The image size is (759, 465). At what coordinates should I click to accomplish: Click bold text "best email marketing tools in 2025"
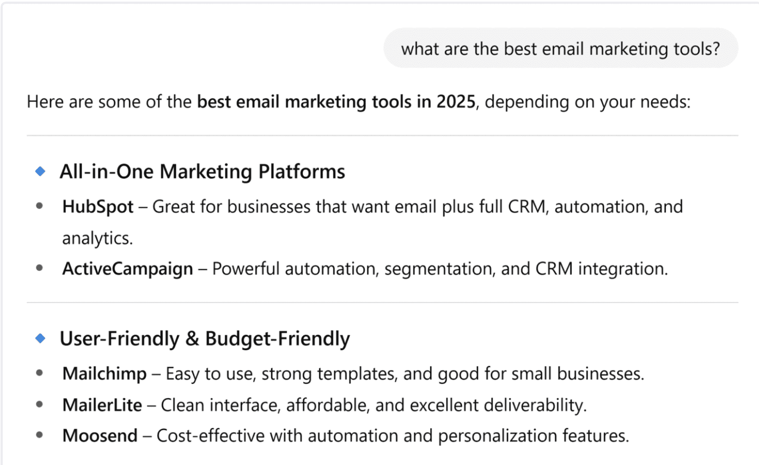336,102
